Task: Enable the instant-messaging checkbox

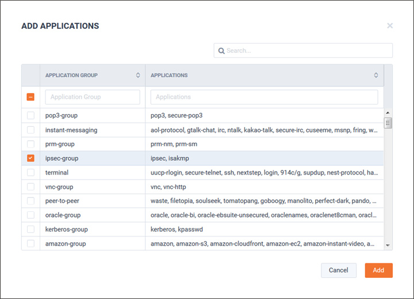Action: (x=30, y=130)
